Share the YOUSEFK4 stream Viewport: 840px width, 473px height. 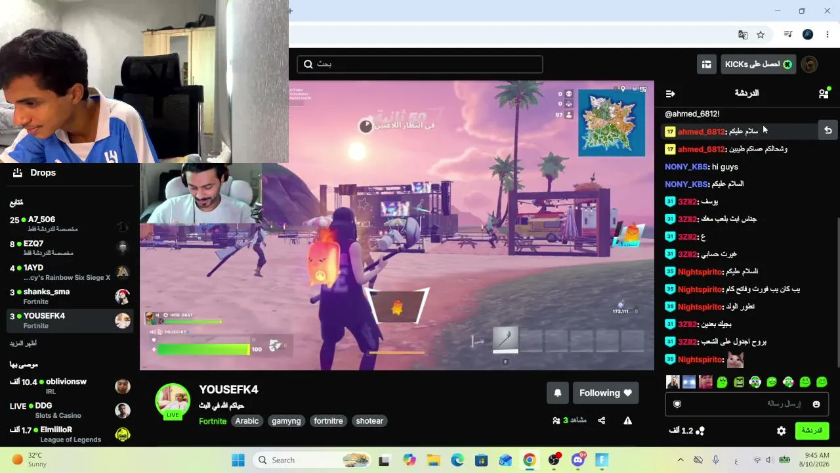point(601,420)
